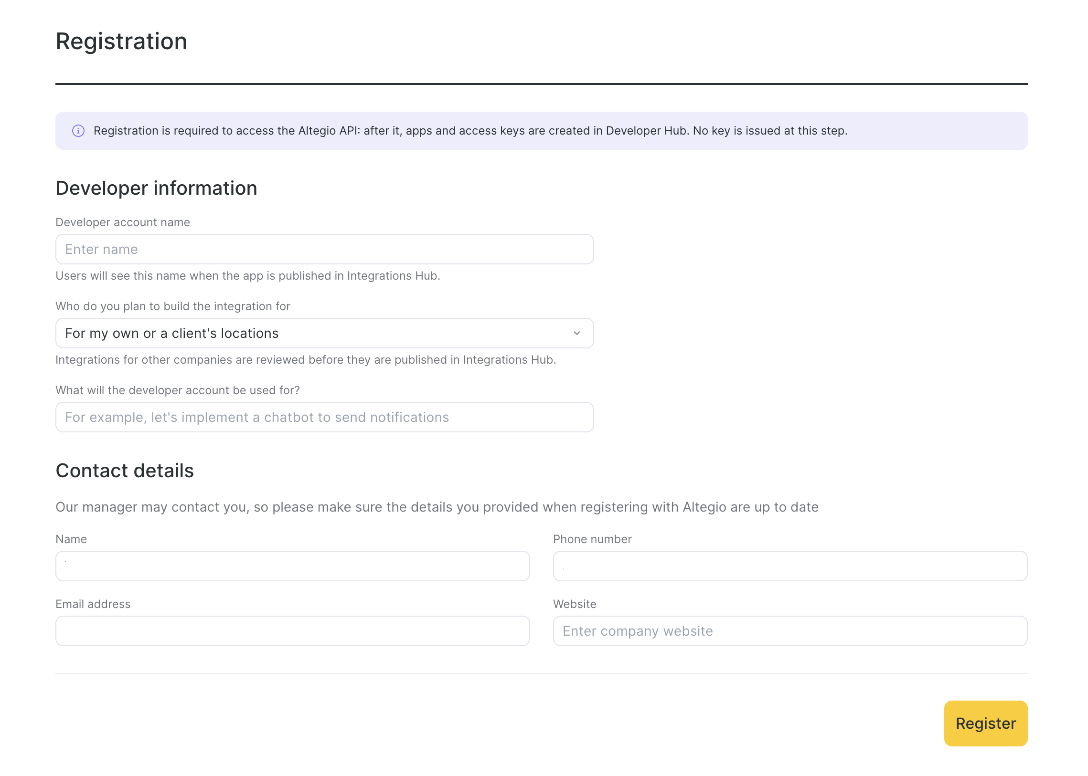Focus the Email address field
Image resolution: width=1088 pixels, height=776 pixels.
coord(293,632)
